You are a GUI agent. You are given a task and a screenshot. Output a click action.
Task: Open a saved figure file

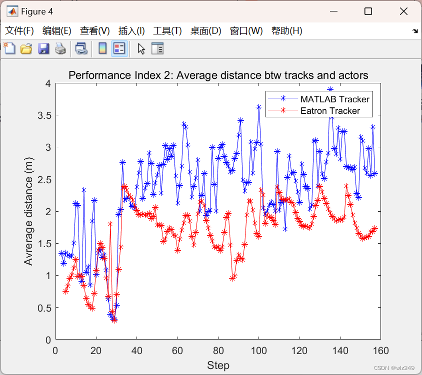tap(26, 48)
